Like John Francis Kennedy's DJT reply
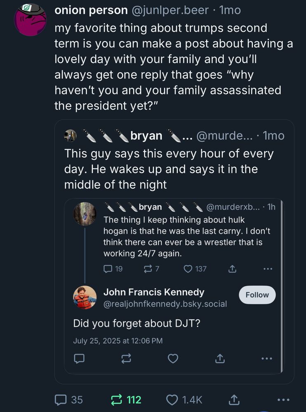This screenshot has width=306, height=412. click(173, 359)
